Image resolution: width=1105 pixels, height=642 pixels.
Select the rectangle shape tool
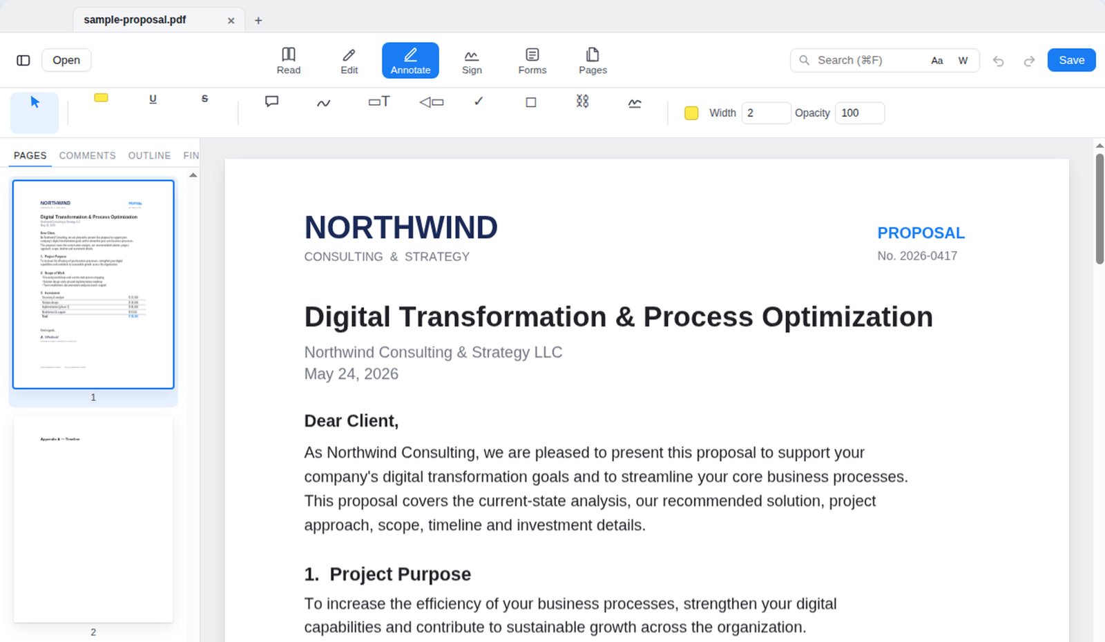tap(530, 102)
